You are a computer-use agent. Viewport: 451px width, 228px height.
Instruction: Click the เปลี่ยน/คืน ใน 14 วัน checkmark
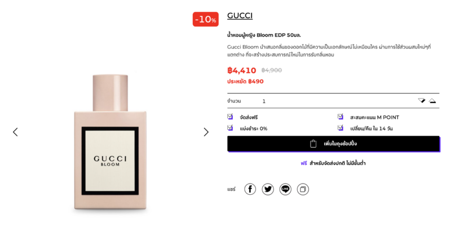pyautogui.click(x=341, y=128)
